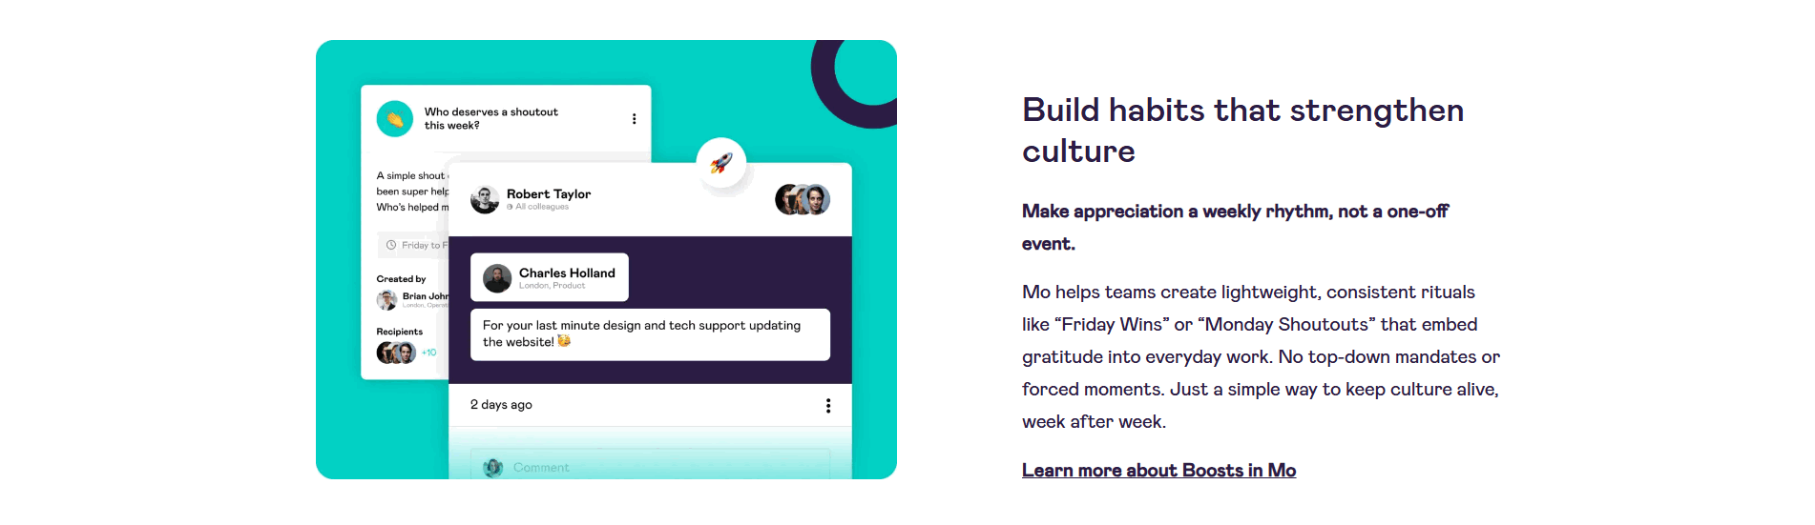Click the clapping hands shoutout icon
Screen dimensions: 1815x525
(394, 119)
